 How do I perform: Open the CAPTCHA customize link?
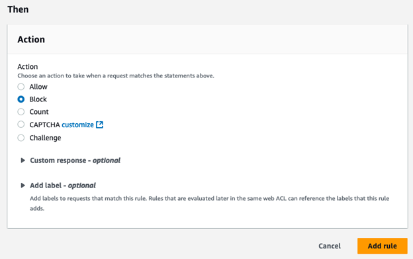tap(77, 125)
